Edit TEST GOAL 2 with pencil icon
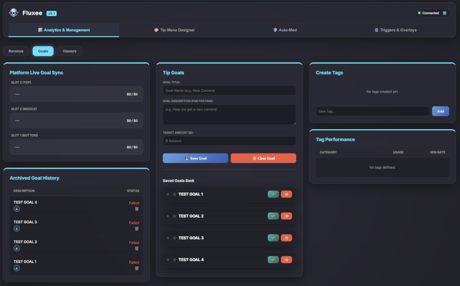Image resolution: width=460 pixels, height=286 pixels. (273, 216)
